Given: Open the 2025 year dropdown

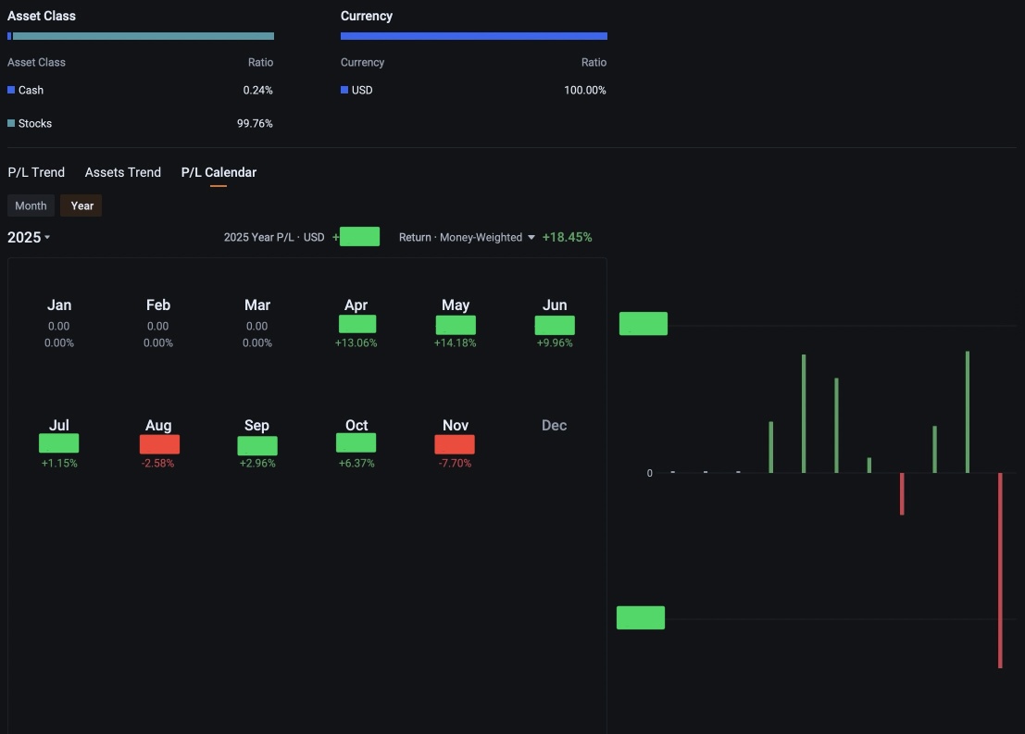Looking at the screenshot, I should [x=29, y=237].
